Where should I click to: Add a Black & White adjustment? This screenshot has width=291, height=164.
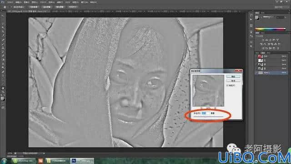point(269,44)
